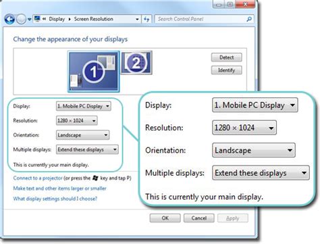
Task: Click the Back navigation arrow button
Action: tap(9, 20)
